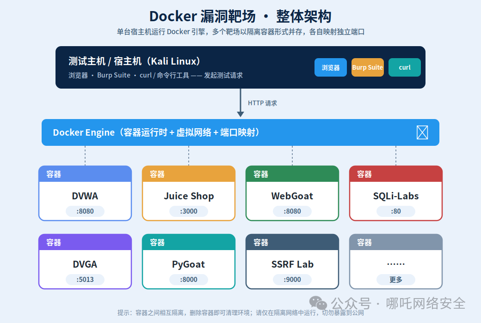
Task: Click the SSRF Lab container name
Action: point(292,264)
